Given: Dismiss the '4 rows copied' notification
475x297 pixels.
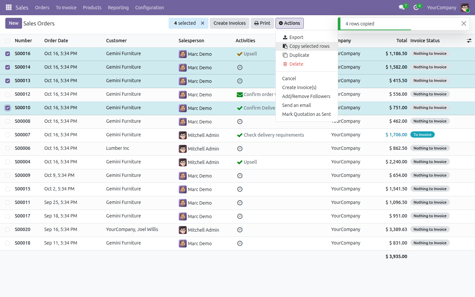Looking at the screenshot, I should pos(463,23).
